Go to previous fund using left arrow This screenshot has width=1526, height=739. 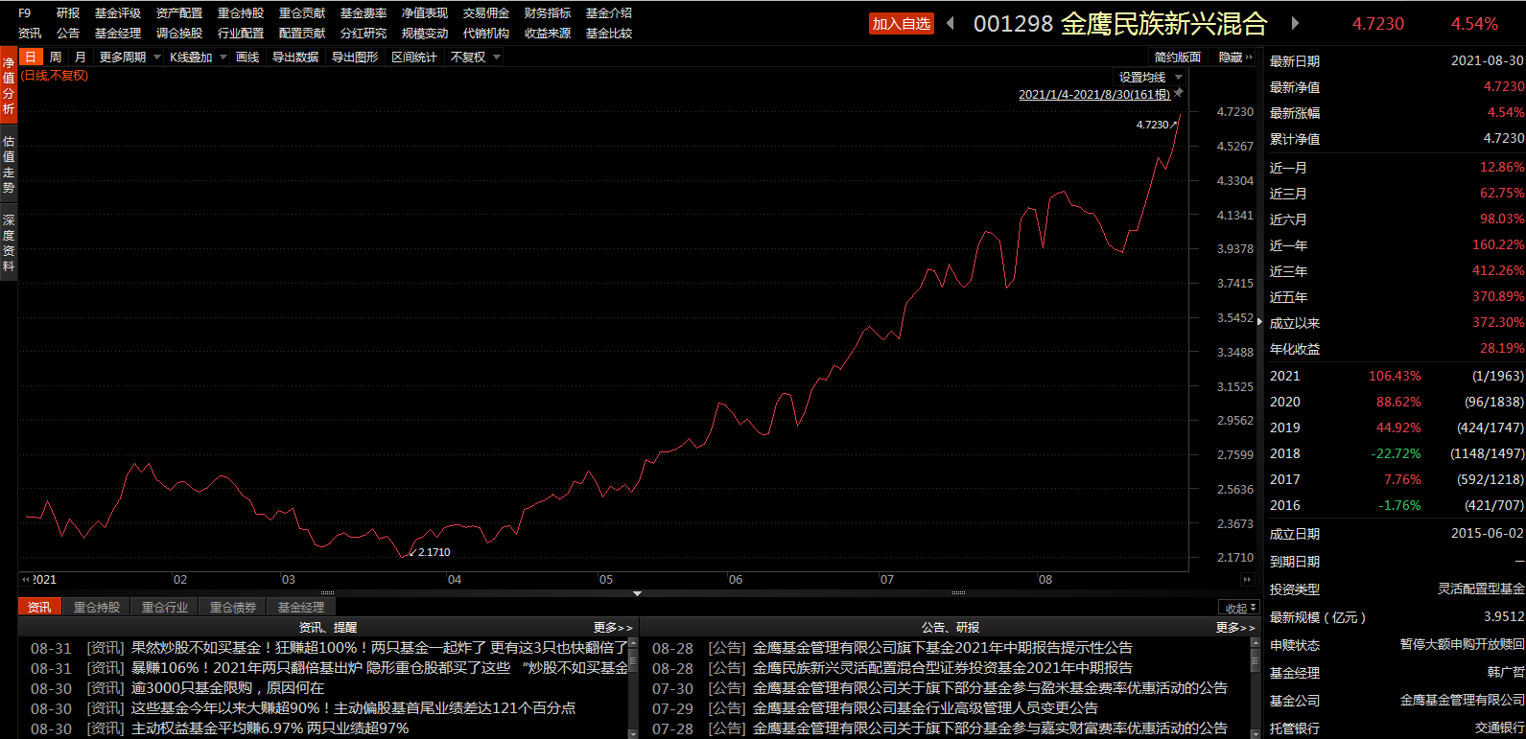pyautogui.click(x=951, y=23)
